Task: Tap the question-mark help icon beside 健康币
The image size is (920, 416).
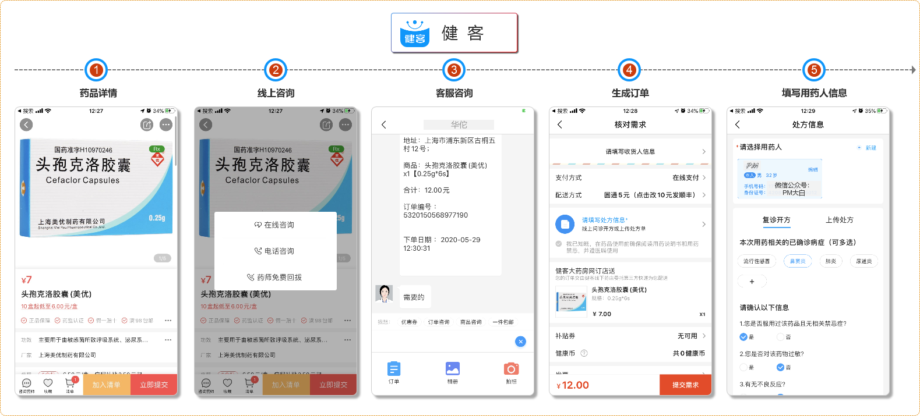Action: tap(584, 353)
